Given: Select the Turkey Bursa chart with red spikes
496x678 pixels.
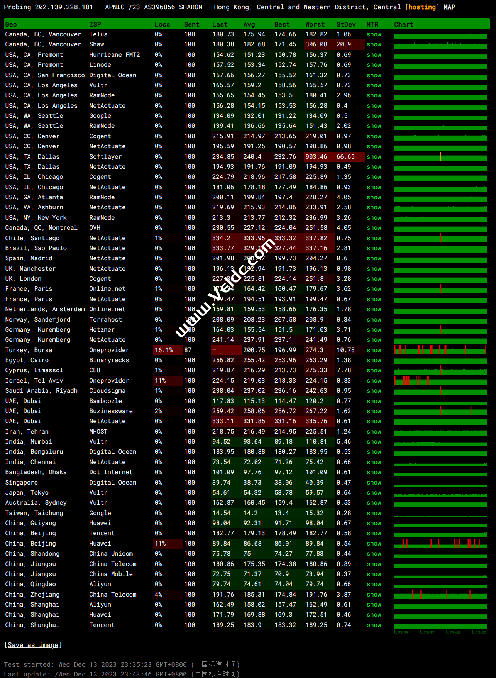Looking at the screenshot, I should click(440, 350).
